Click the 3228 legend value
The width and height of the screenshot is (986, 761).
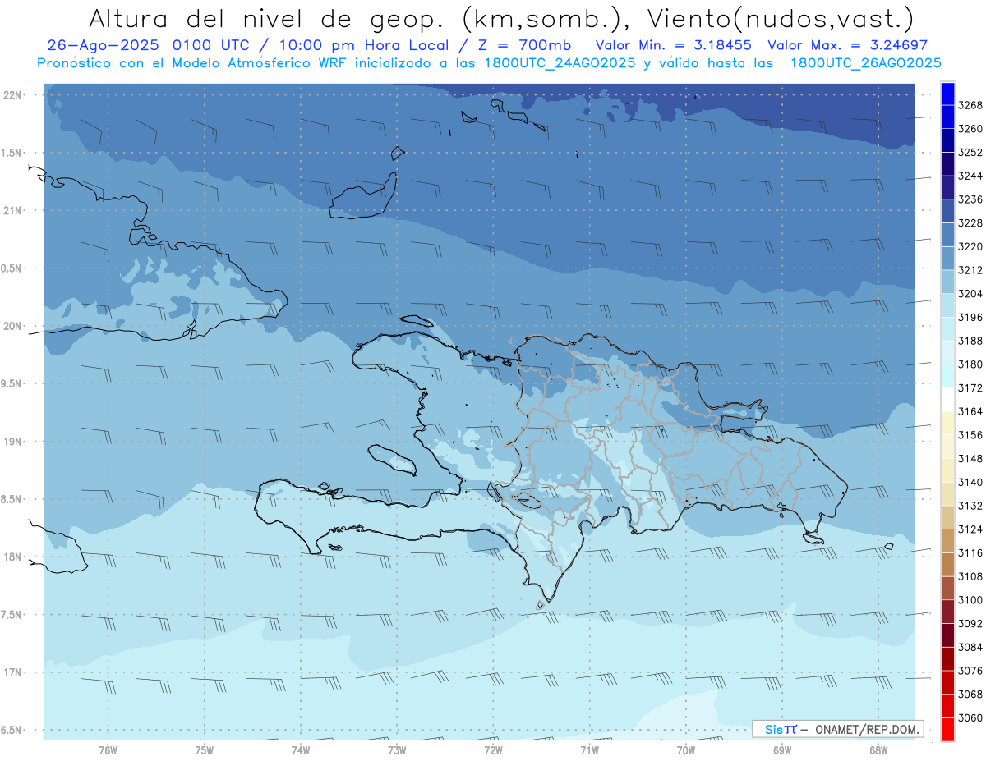pyautogui.click(x=970, y=223)
